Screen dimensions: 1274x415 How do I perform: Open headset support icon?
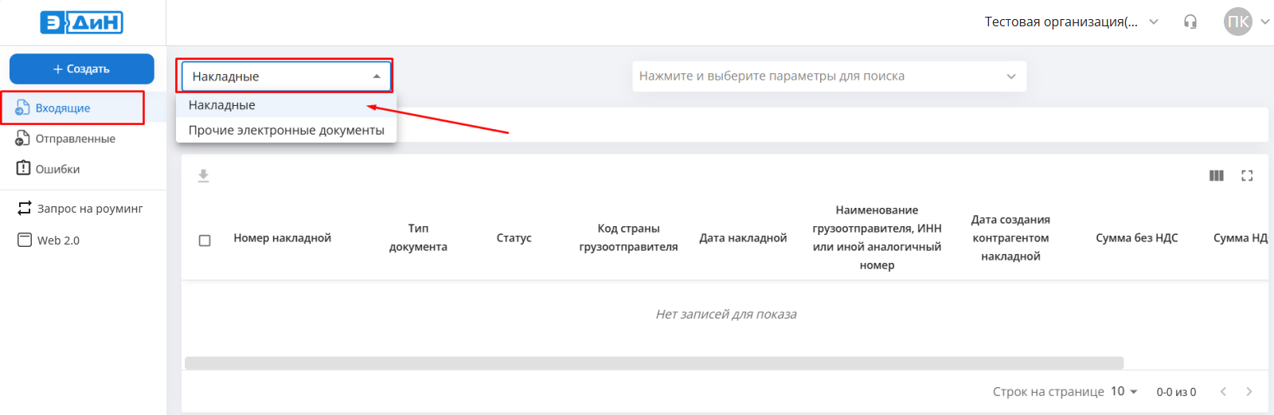[x=1190, y=22]
